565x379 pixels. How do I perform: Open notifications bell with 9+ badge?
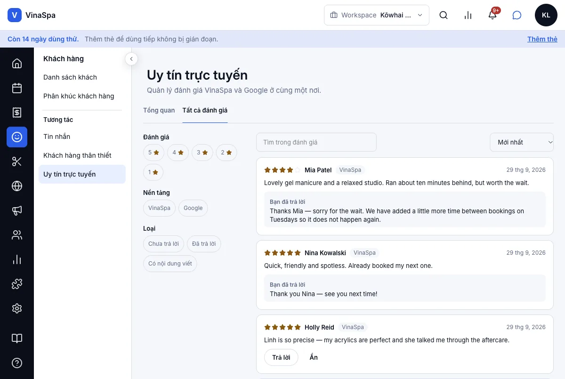point(492,15)
